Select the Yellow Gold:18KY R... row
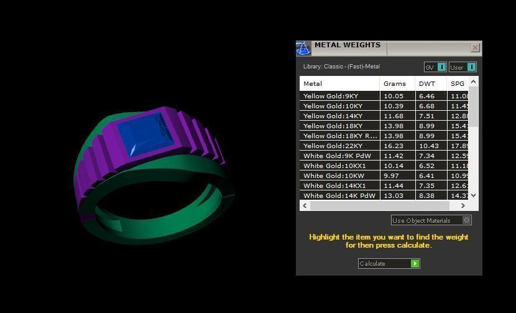This screenshot has height=313, width=516. tap(384, 136)
